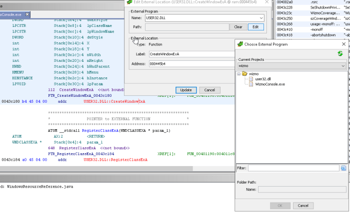Click the hWndParent parameter in listing
The width and height of the screenshot is (350, 214).
[x=98, y=66]
